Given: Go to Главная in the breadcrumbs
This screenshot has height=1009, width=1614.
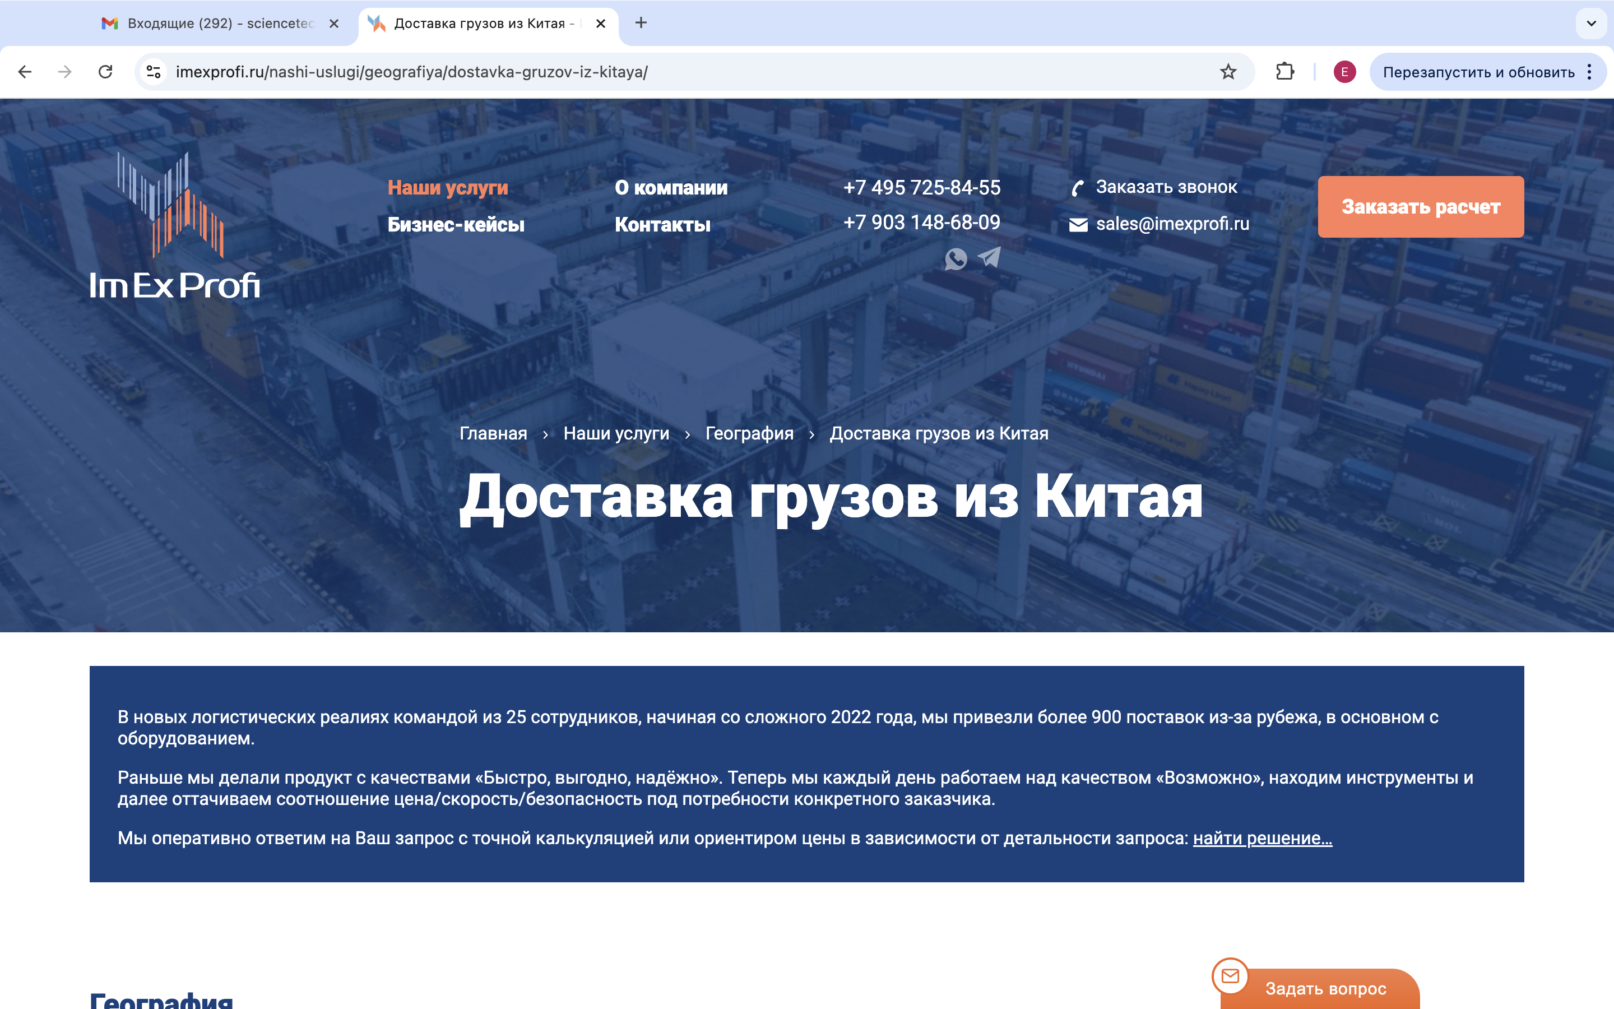Looking at the screenshot, I should (493, 433).
